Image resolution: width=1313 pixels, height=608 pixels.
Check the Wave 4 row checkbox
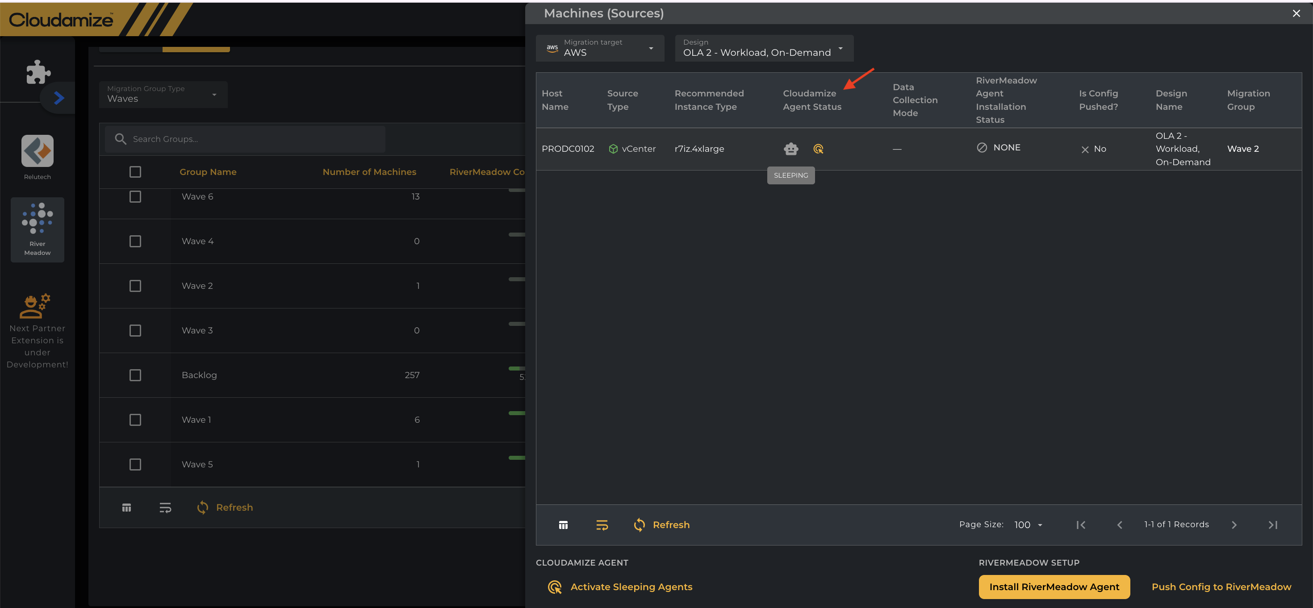pyautogui.click(x=135, y=241)
